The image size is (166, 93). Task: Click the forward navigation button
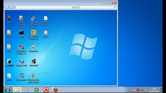11,7
